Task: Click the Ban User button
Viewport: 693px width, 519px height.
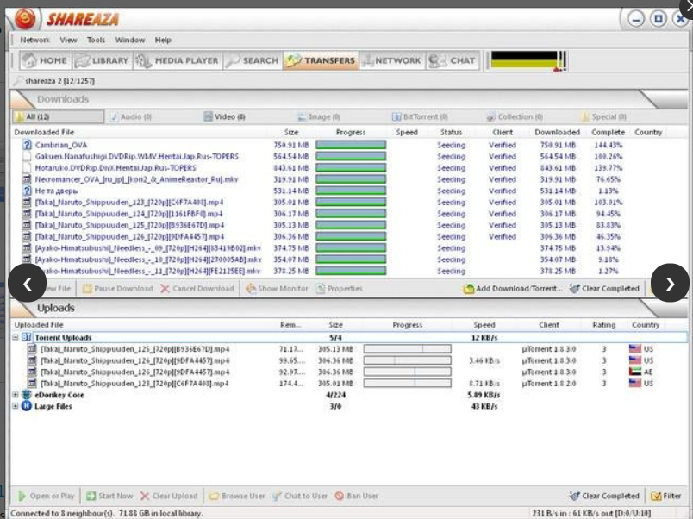Action: tap(356, 496)
